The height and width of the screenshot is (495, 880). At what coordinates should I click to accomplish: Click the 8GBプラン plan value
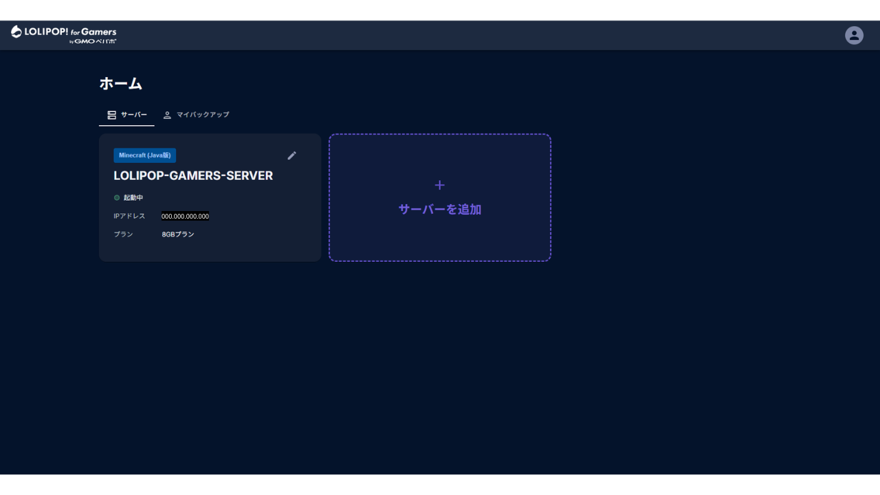(178, 234)
